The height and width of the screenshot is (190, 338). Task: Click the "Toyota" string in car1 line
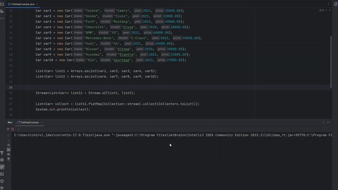point(92,11)
